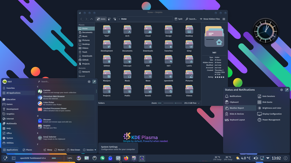Viewport: 291px width, 163px height.
Task: Click the Shut Down button
Action: click(73, 150)
